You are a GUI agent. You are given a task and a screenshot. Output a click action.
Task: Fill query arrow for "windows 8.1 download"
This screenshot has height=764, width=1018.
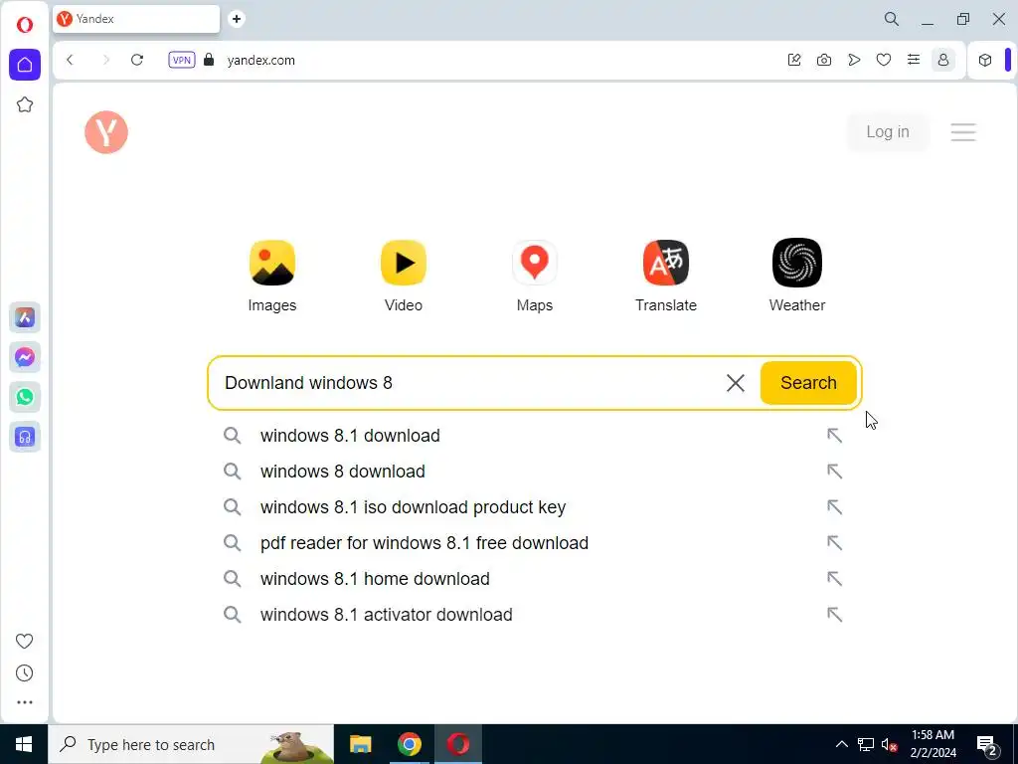click(834, 436)
